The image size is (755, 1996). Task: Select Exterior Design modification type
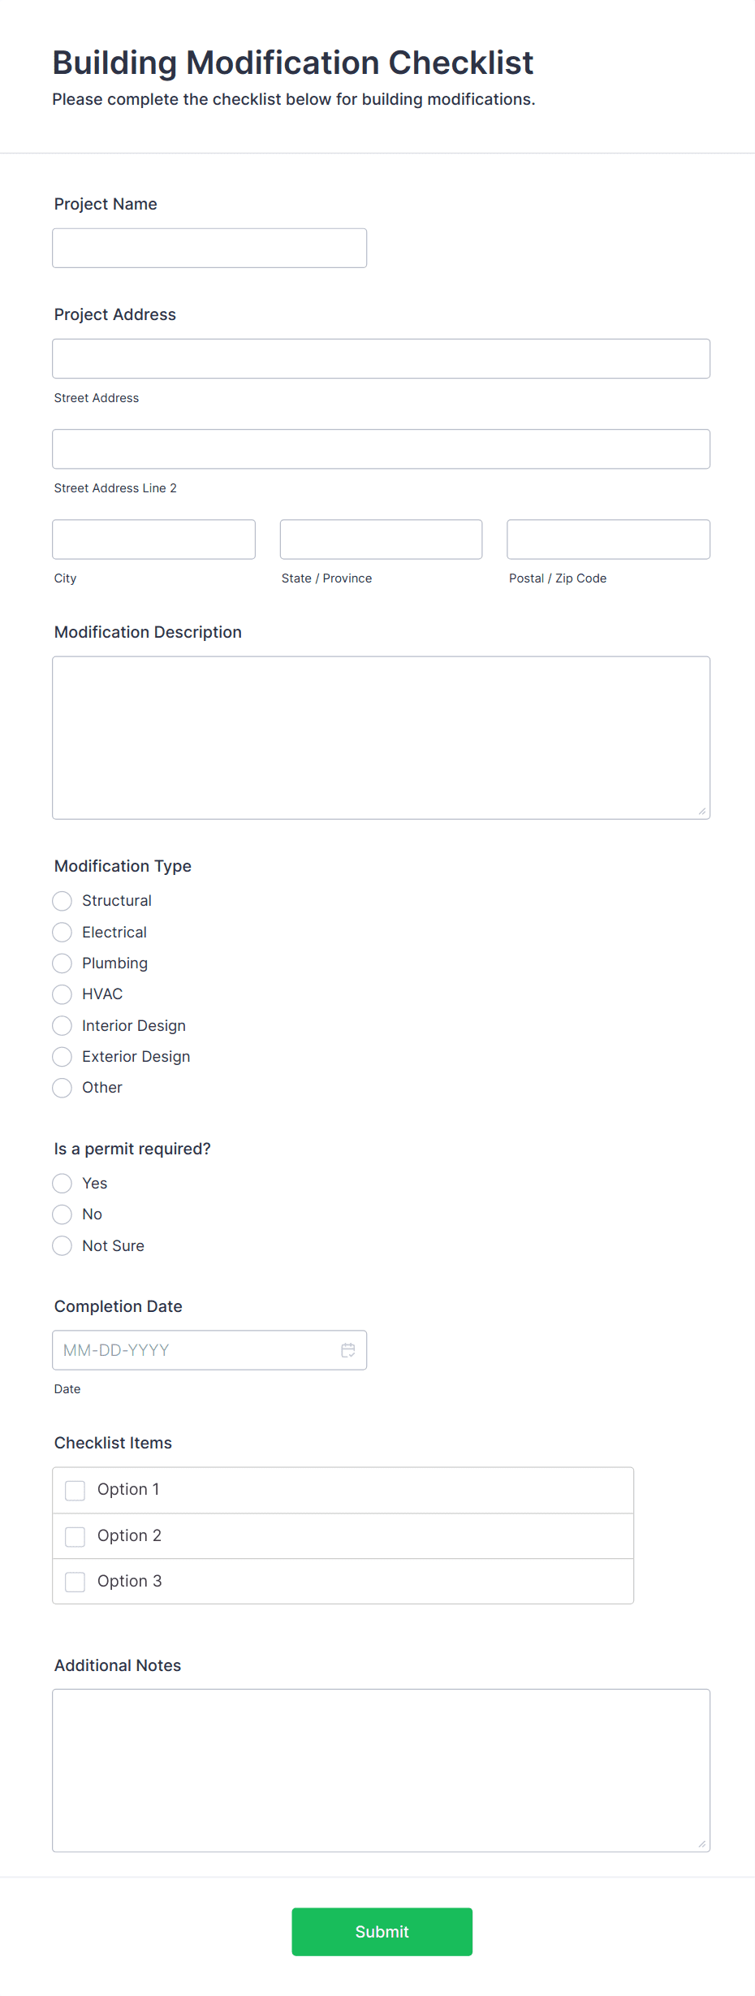pos(62,1056)
